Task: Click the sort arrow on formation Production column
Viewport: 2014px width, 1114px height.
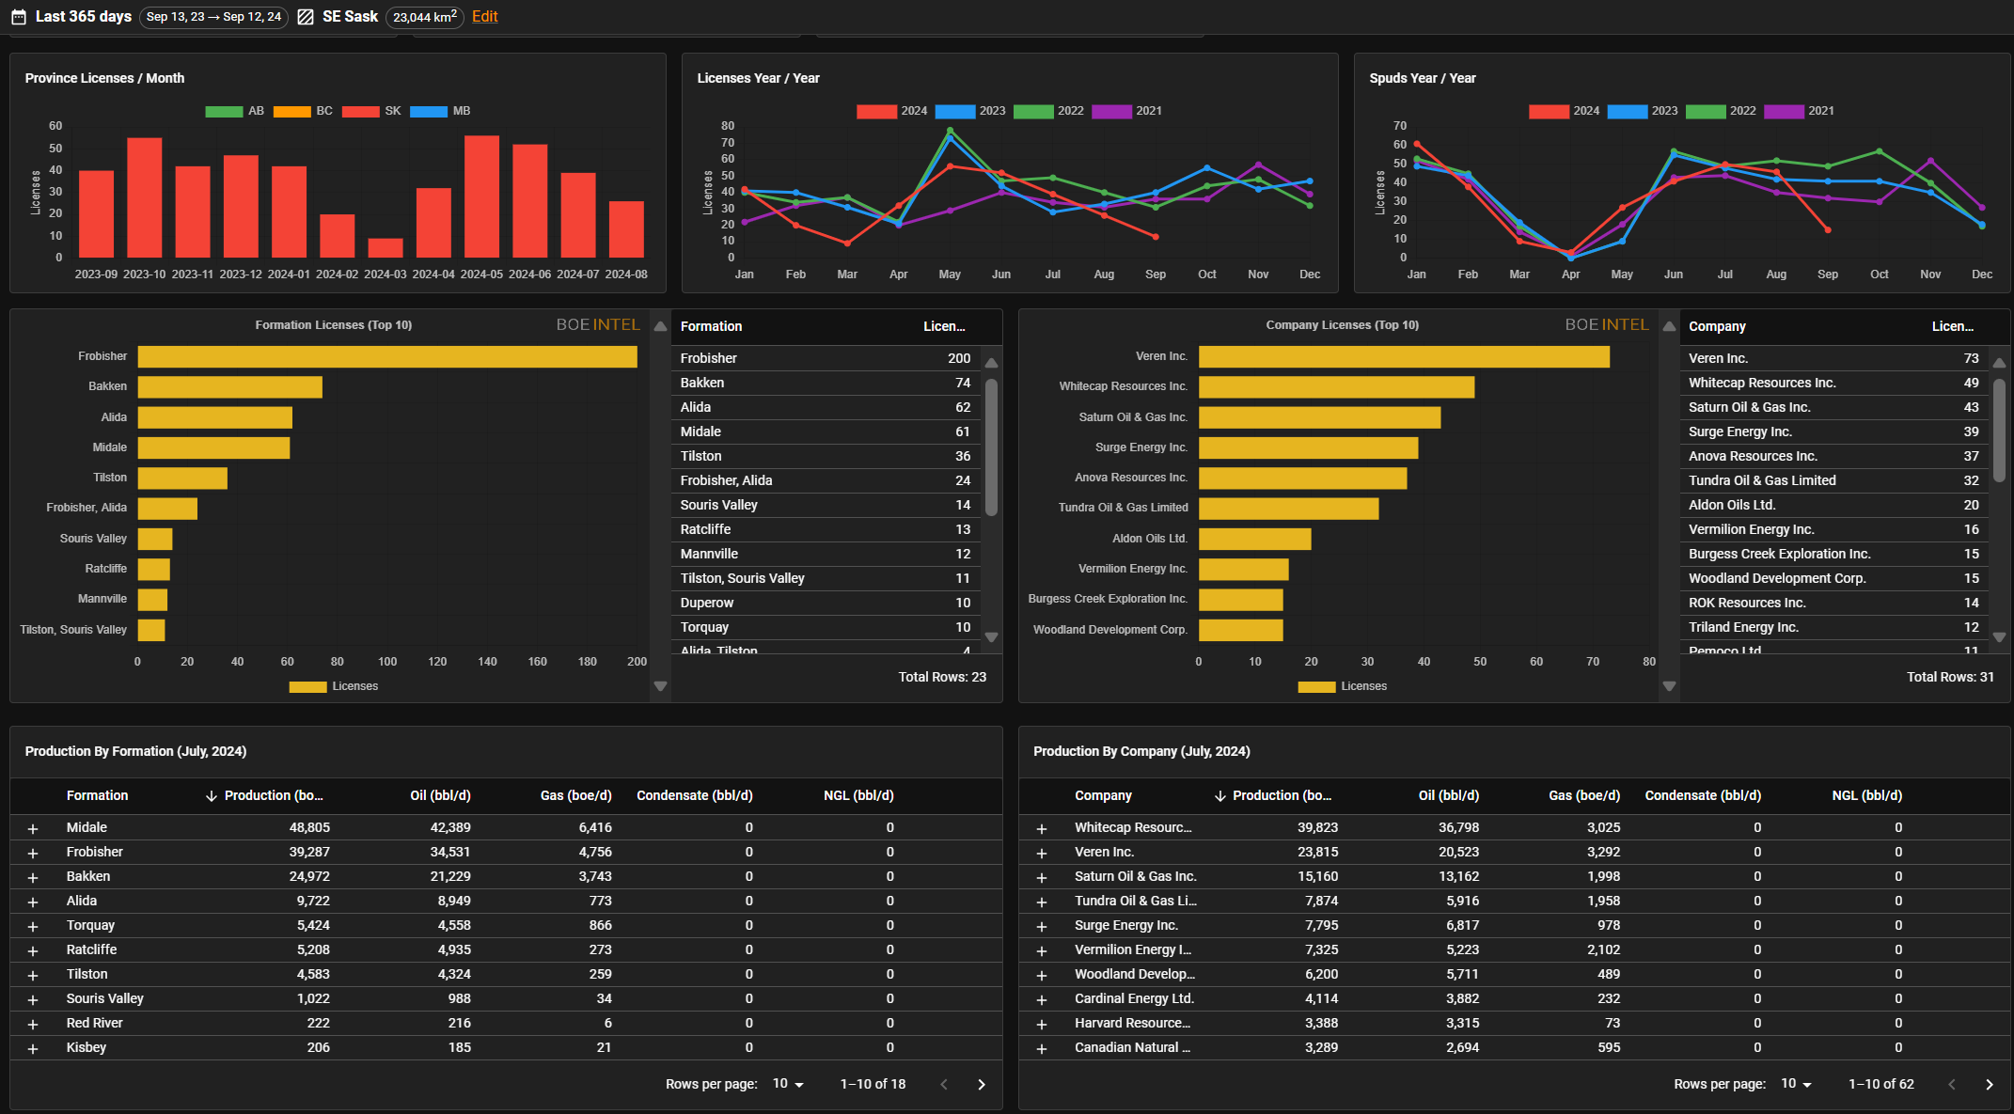Action: coord(211,796)
